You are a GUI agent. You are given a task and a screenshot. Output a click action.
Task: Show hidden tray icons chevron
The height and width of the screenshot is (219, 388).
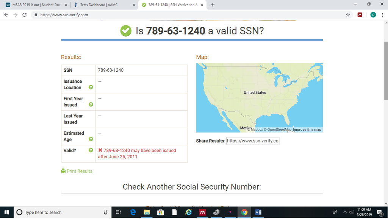point(345,212)
